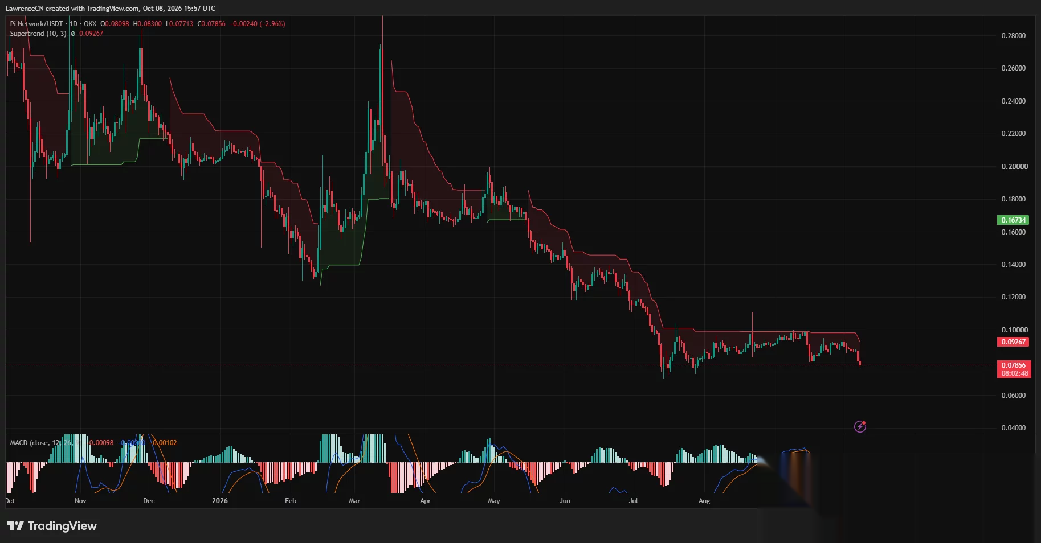Viewport: 1041px width, 543px height.
Task: Click the Mar label on time axis
Action: [354, 501]
